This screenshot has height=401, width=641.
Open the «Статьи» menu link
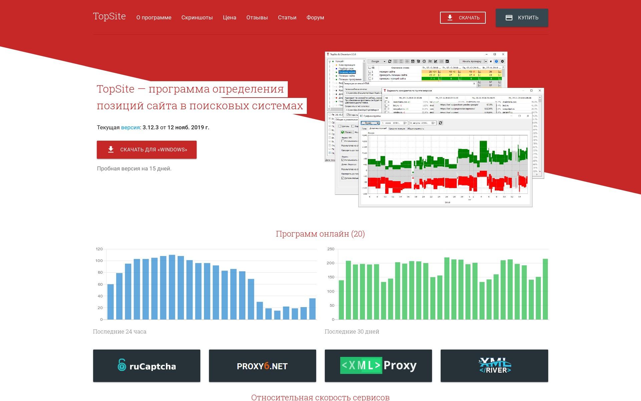click(287, 18)
